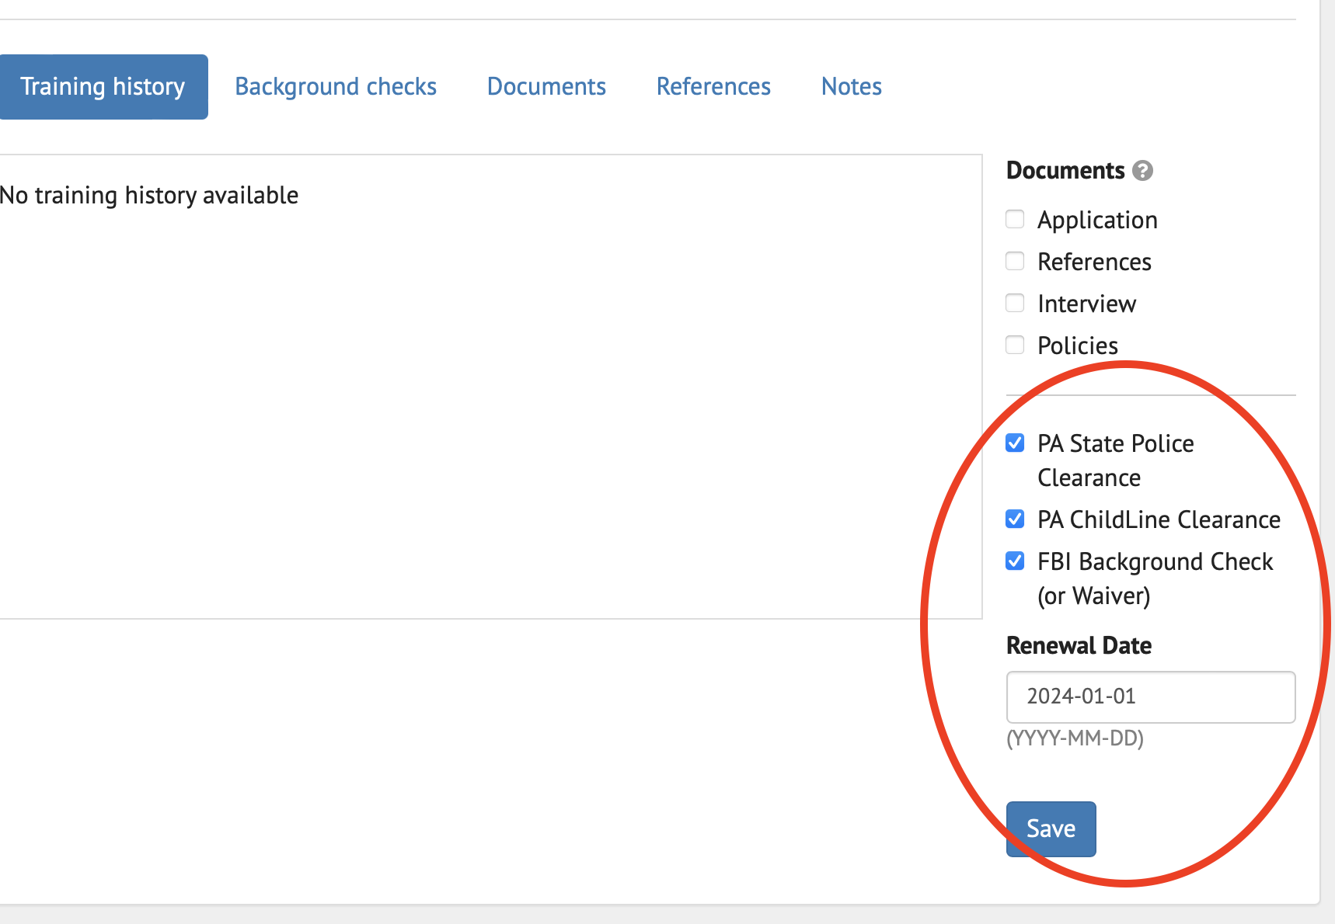Click the Documents section heading
This screenshot has height=924, width=1335.
pos(1065,170)
